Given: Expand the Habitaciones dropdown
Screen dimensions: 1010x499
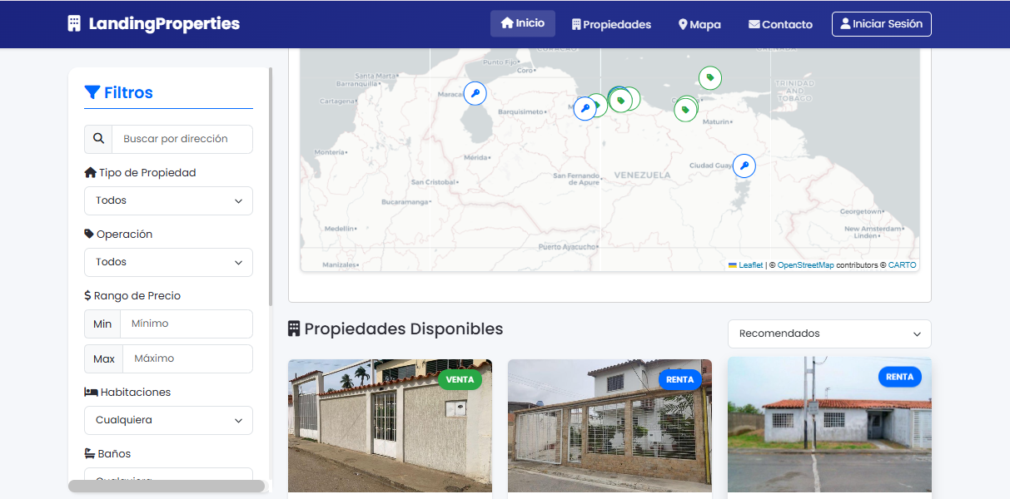Looking at the screenshot, I should tap(168, 420).
